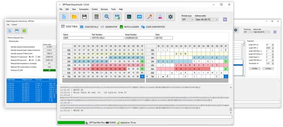
Task: Open settings via the gear icon in Wizard toolbar
Action: click(170, 17)
